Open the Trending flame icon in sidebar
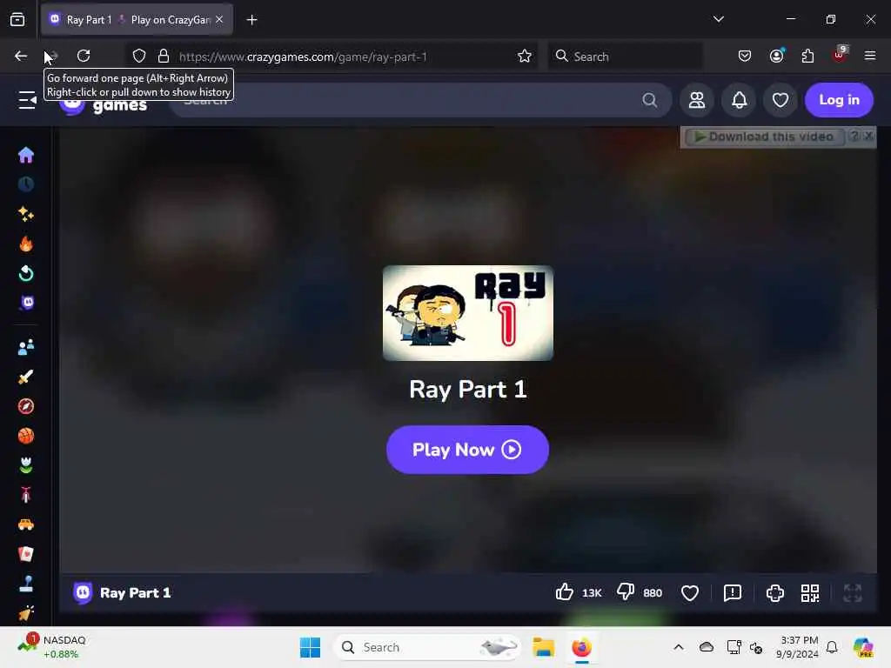 [26, 244]
